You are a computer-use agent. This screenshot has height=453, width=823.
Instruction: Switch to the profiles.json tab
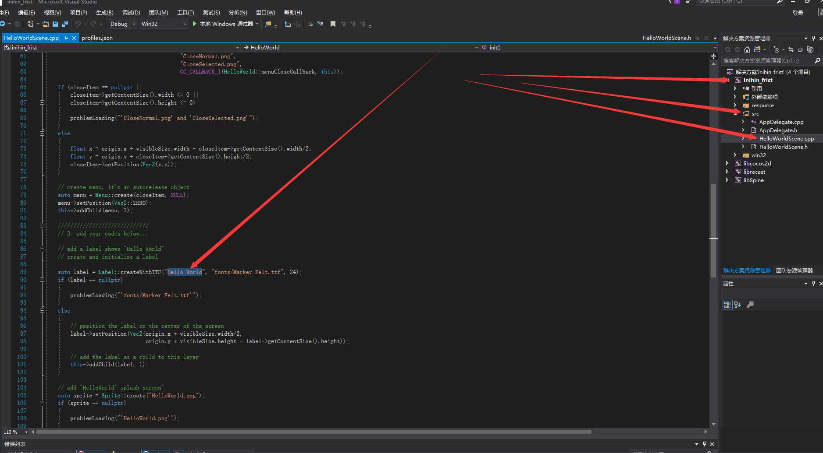tap(97, 38)
